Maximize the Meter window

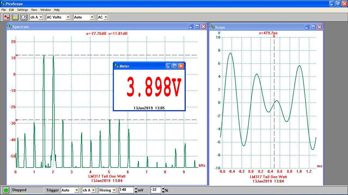[175, 66]
